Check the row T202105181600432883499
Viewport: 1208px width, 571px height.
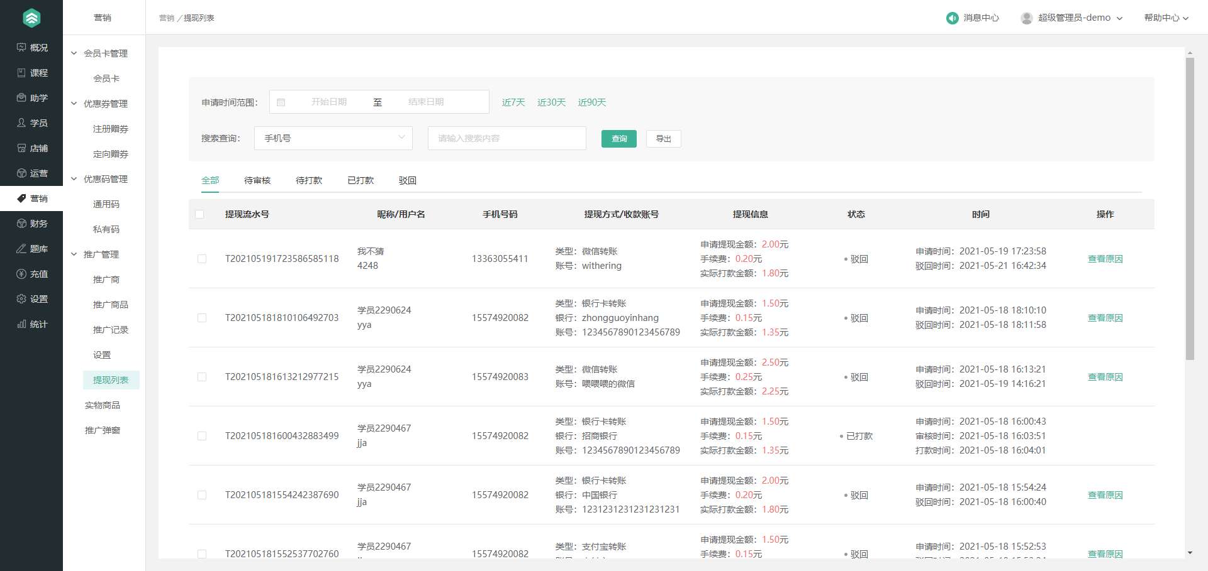[202, 436]
